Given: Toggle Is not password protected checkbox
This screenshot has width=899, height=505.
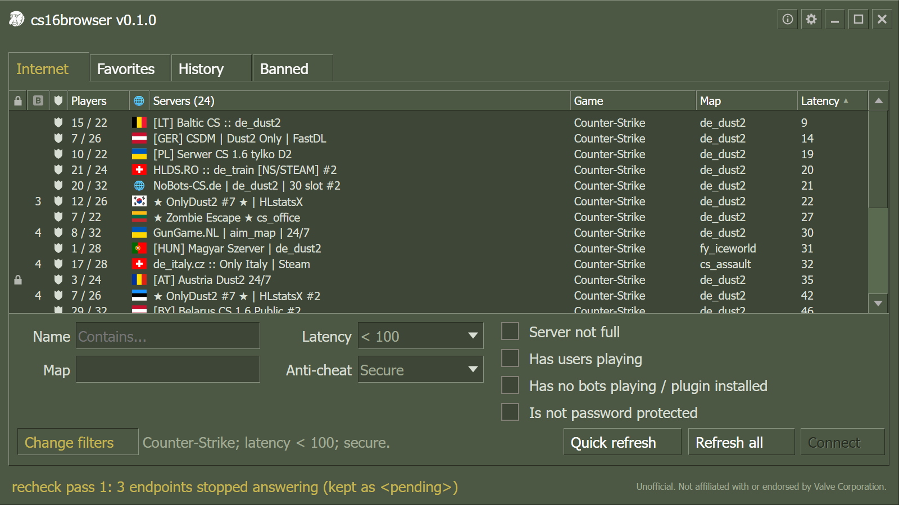Looking at the screenshot, I should [x=510, y=412].
